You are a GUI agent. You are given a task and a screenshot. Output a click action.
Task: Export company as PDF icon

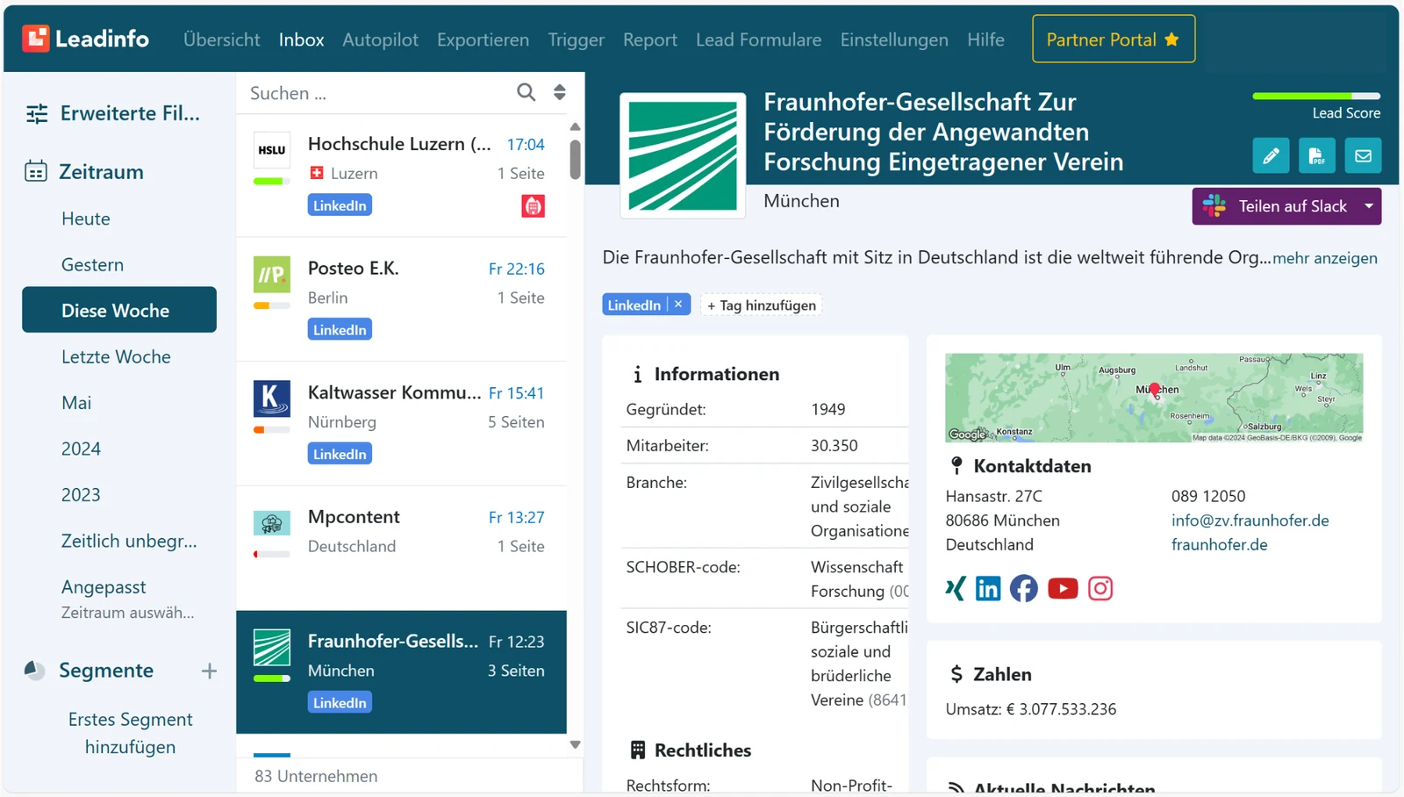click(x=1316, y=156)
